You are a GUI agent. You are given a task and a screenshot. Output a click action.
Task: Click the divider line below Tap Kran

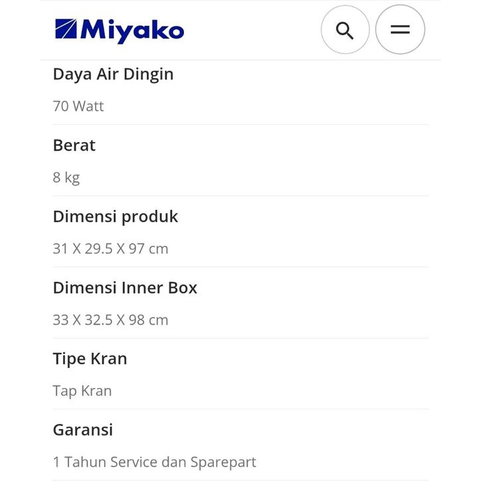pos(240,409)
